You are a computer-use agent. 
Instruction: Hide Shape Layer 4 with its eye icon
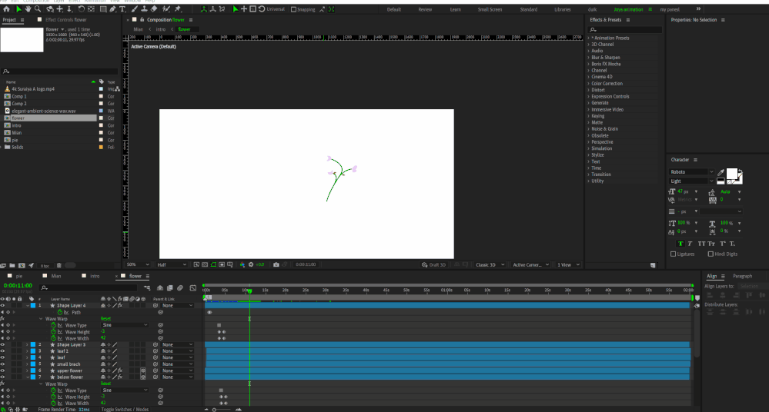[x=2, y=305]
